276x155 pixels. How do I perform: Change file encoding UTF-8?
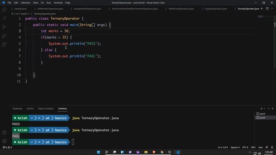pyautogui.click(x=245, y=147)
